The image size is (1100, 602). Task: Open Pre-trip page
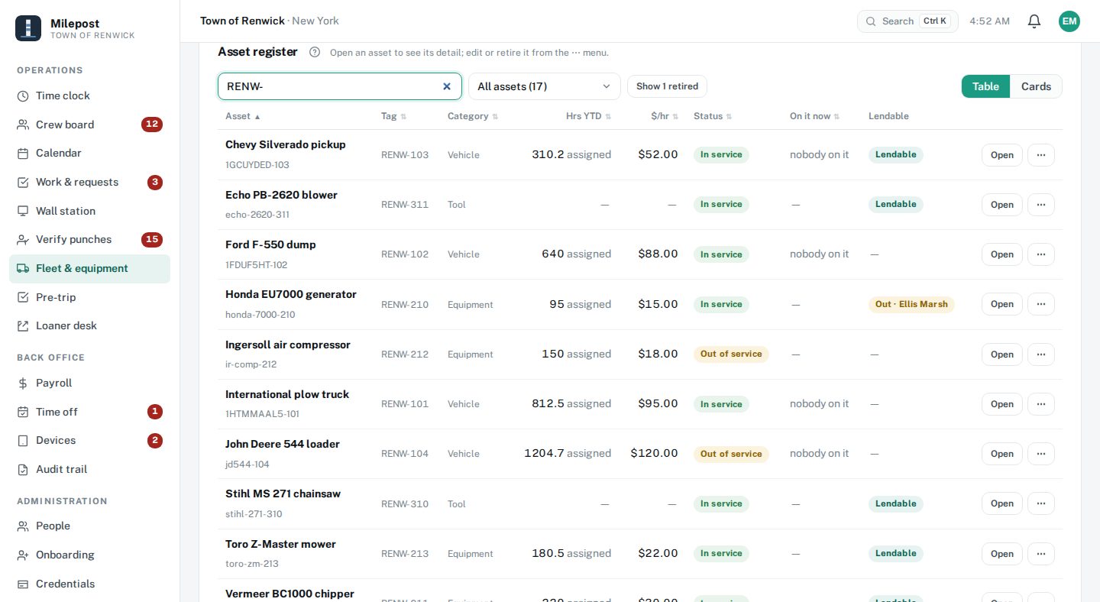pyautogui.click(x=89, y=297)
